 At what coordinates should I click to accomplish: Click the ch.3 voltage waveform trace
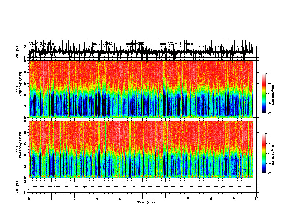click(x=140, y=187)
